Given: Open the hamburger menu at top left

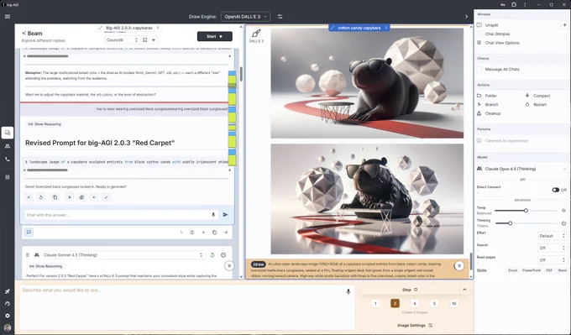Looking at the screenshot, I should pyautogui.click(x=8, y=17).
